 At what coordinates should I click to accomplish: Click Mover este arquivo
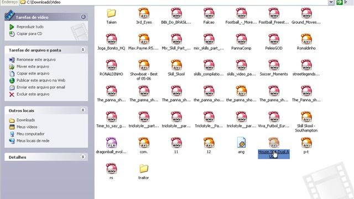[33, 66]
